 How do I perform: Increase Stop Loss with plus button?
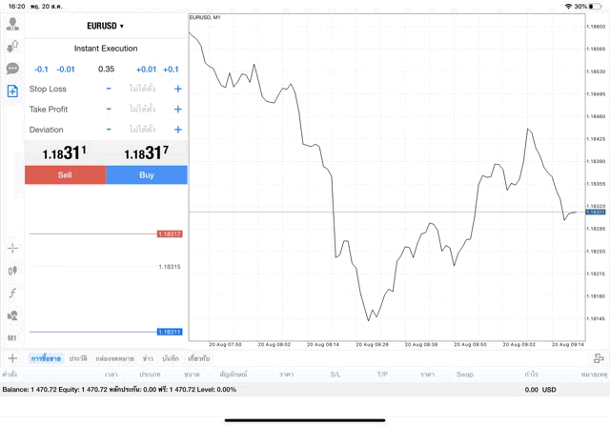click(177, 89)
